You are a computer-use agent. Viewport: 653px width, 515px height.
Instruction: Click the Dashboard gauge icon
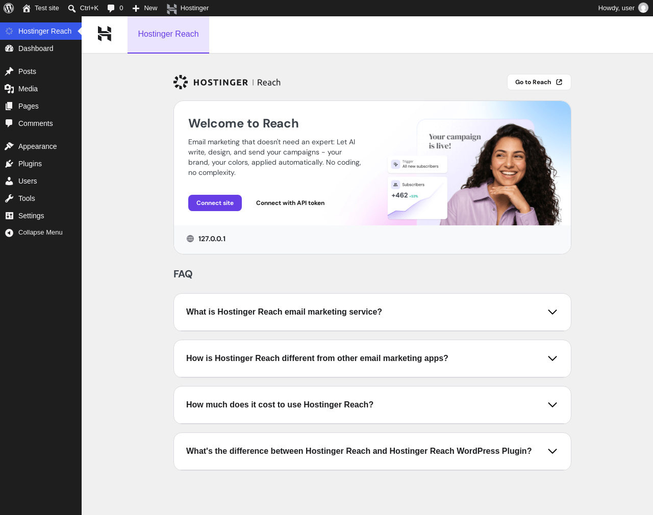(9, 48)
